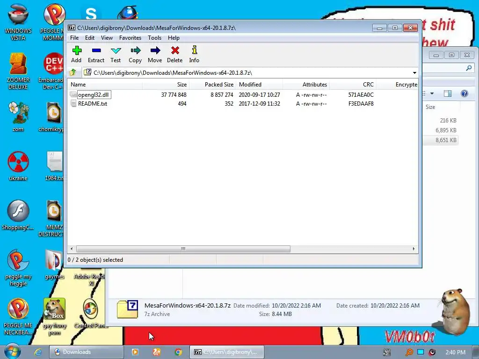Viewport: 479px width, 359px height.
Task: Select the README.txt file row
Action: pyautogui.click(x=243, y=103)
